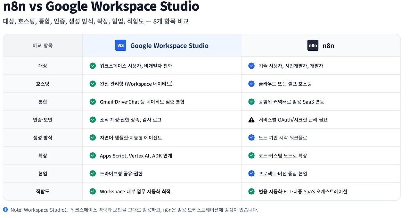This screenshot has height=218, width=410.
Task: Click blue check beside 노드 기반 시각 워크플로
Action: (x=251, y=138)
